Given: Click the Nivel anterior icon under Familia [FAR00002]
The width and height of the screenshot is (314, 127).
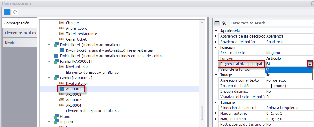Looking at the screenshot, I should pos(62,84).
